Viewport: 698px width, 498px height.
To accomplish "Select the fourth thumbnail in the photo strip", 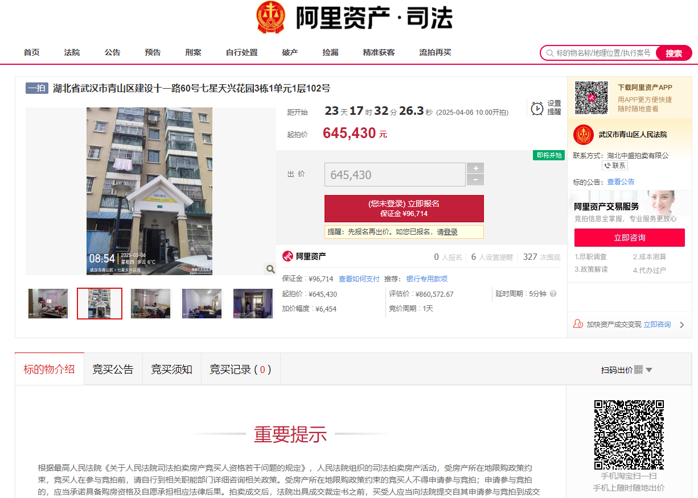I will (202, 304).
